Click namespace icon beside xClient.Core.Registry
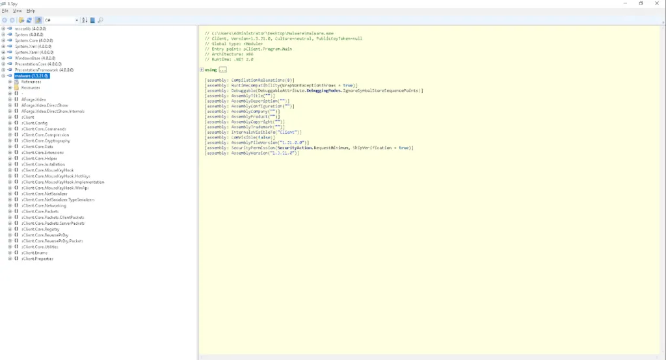 click(x=16, y=229)
